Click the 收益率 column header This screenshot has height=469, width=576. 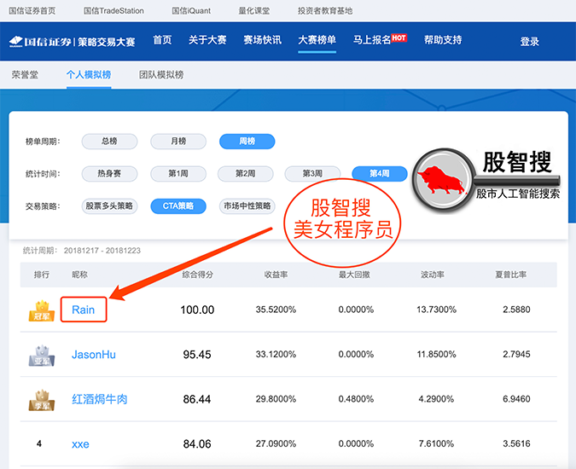click(x=276, y=275)
